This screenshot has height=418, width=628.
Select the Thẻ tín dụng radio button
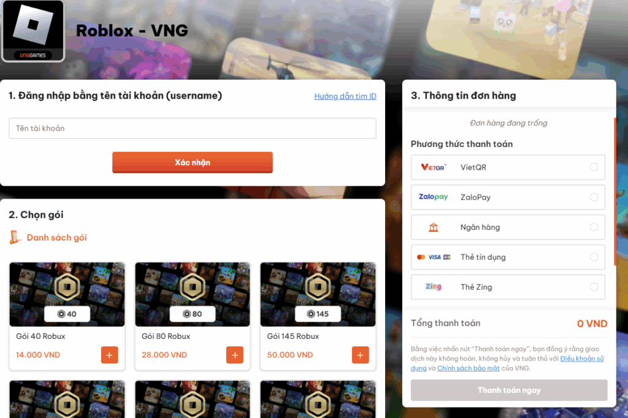coord(594,257)
